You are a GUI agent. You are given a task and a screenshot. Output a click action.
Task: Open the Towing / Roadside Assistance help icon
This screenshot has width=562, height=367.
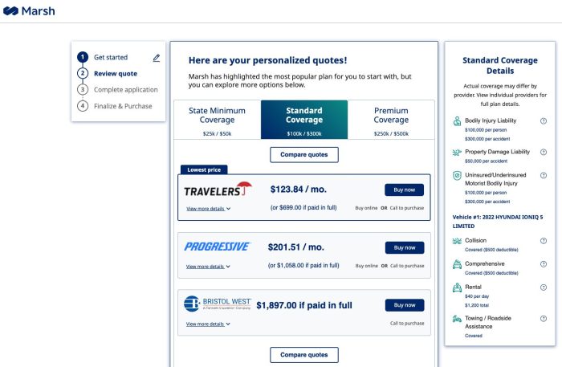544,319
